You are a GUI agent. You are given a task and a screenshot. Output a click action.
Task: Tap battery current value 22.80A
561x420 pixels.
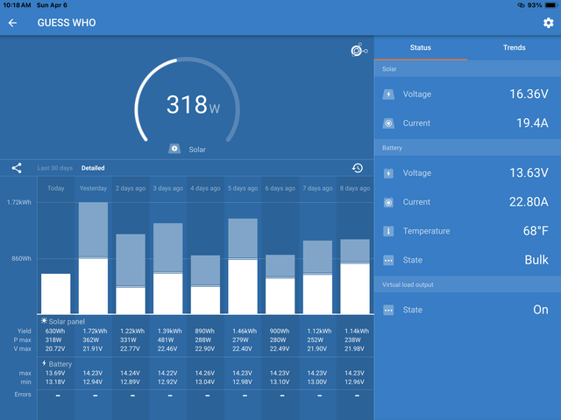coord(529,202)
